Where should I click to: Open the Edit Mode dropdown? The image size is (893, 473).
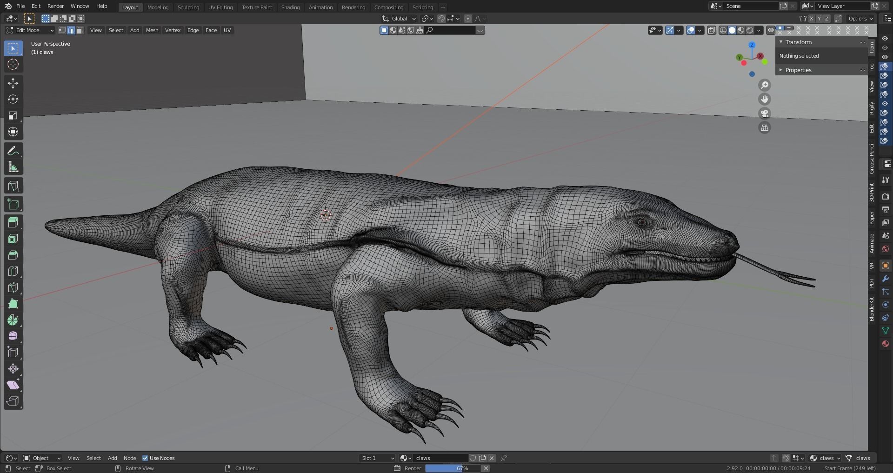(x=30, y=30)
